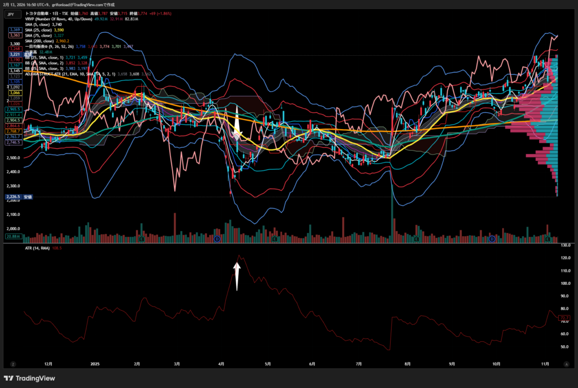The image size is (578, 388).
Task: Click the first blue dividend 'D' marker
Action: 217,239
